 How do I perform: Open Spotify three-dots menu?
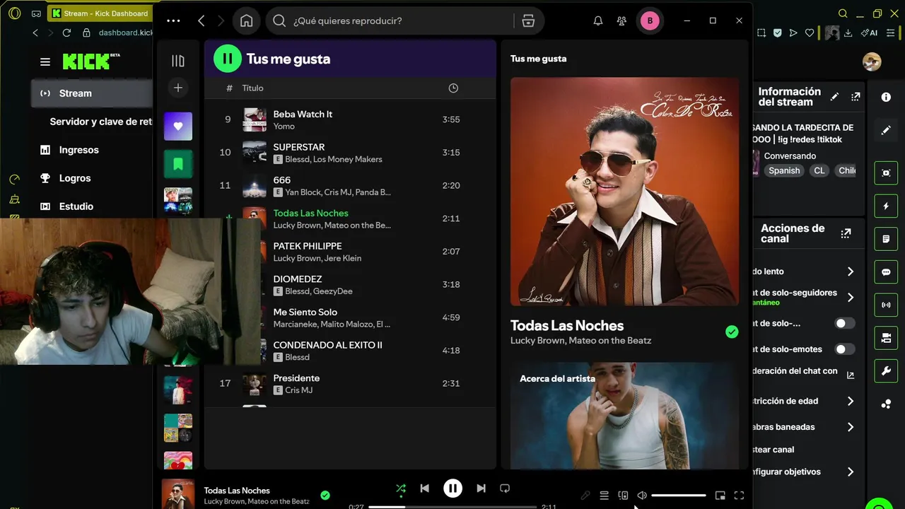[173, 21]
